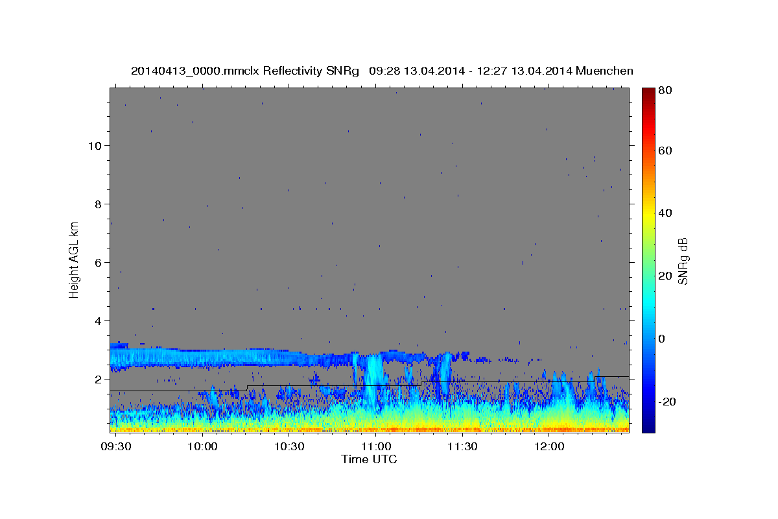Click the height tick label 10
The width and height of the screenshot is (778, 519).
95,145
